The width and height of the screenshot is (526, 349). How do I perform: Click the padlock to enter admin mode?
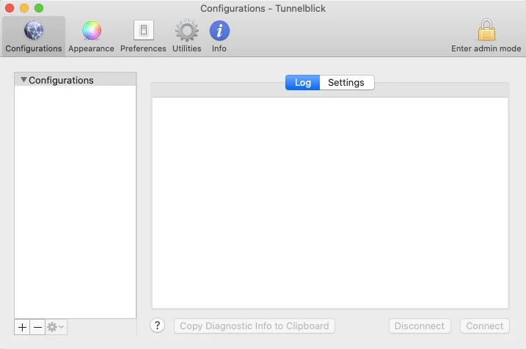(486, 29)
